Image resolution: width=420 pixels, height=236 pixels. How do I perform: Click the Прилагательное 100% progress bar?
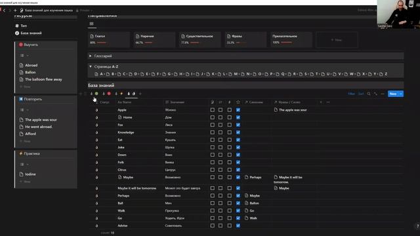click(286, 43)
